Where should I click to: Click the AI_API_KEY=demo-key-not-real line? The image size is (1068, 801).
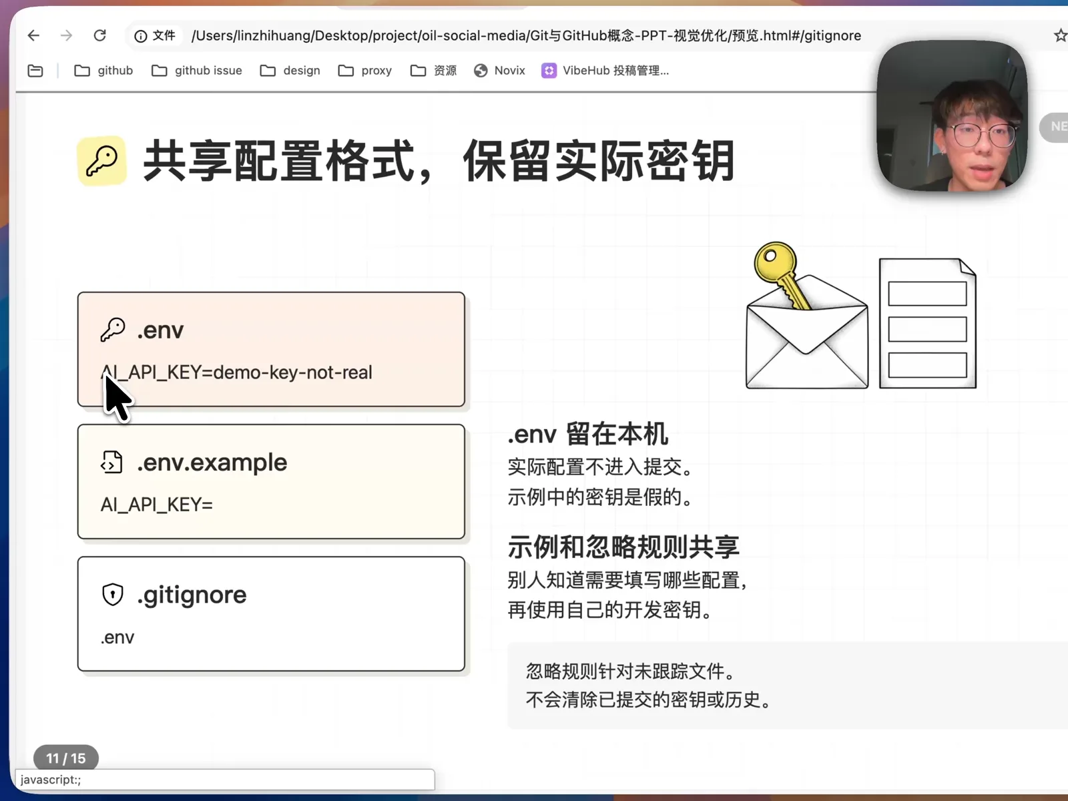(236, 372)
